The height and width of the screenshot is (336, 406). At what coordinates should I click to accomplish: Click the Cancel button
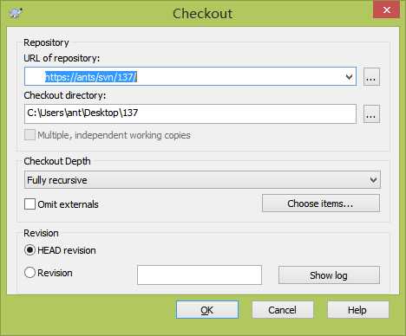coord(282,310)
